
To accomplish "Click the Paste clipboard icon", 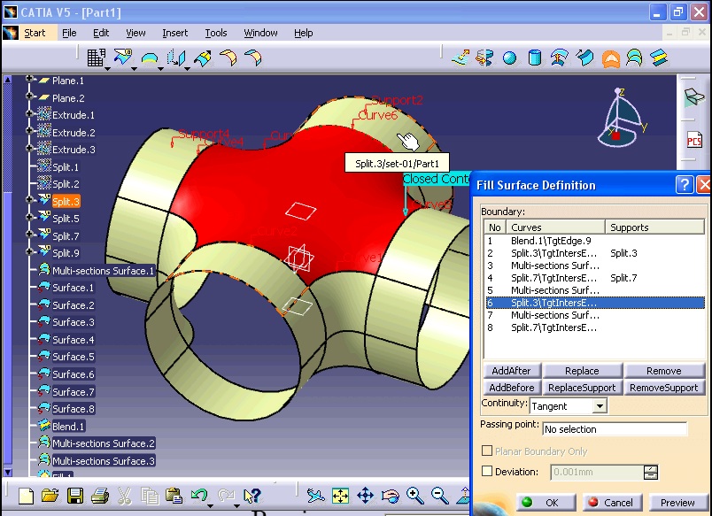I will [174, 496].
